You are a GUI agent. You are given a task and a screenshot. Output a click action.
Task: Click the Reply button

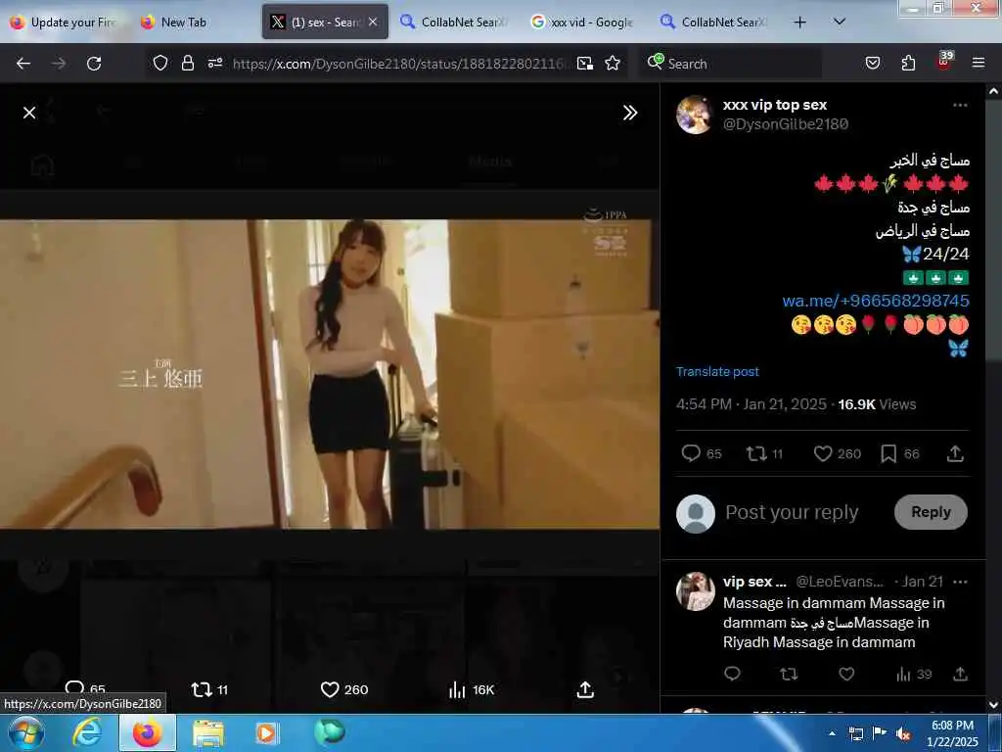point(931,511)
